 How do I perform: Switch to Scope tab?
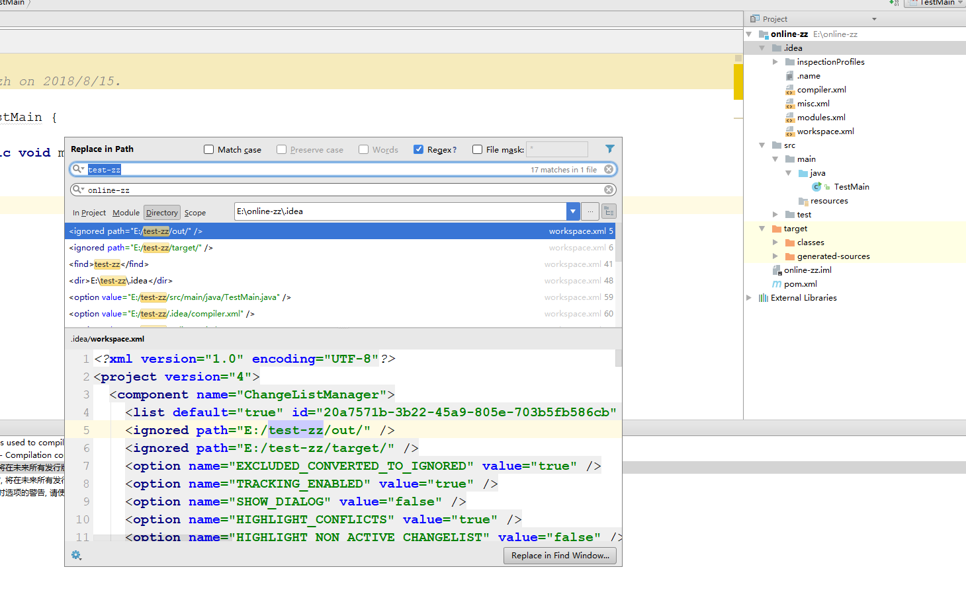click(195, 213)
